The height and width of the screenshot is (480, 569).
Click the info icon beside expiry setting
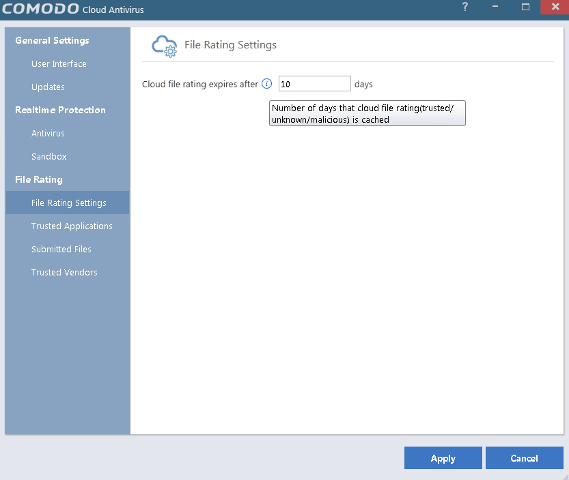(266, 84)
